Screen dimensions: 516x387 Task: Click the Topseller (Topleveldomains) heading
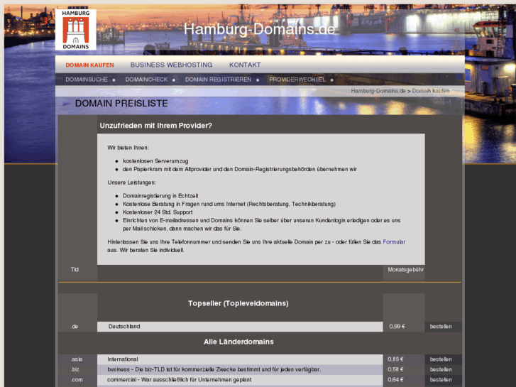coord(238,303)
